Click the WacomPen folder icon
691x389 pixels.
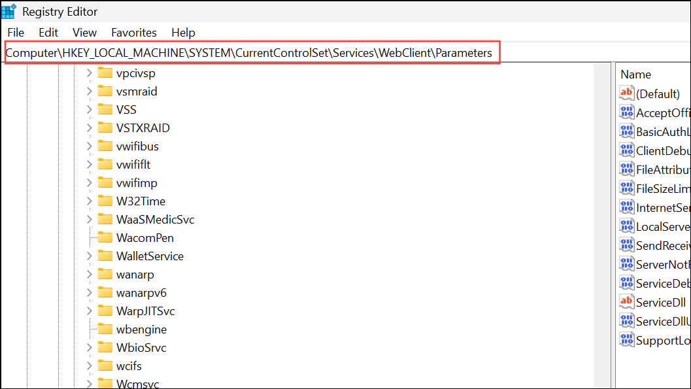pyautogui.click(x=105, y=238)
